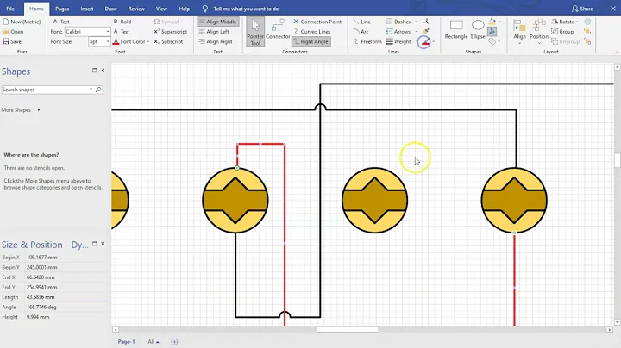621x348 pixels.
Task: Open the File menu
Action: [x=10, y=9]
